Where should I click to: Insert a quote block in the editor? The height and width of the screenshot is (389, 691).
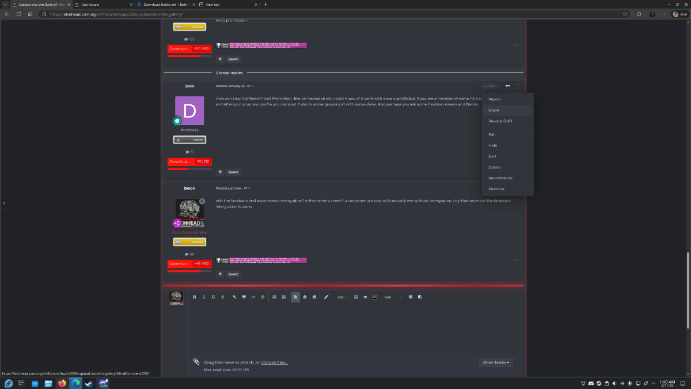tap(244, 297)
